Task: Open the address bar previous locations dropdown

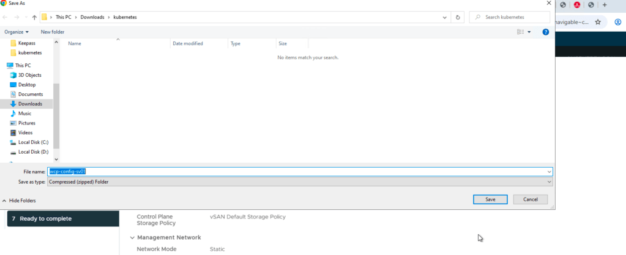Action: coord(444,18)
